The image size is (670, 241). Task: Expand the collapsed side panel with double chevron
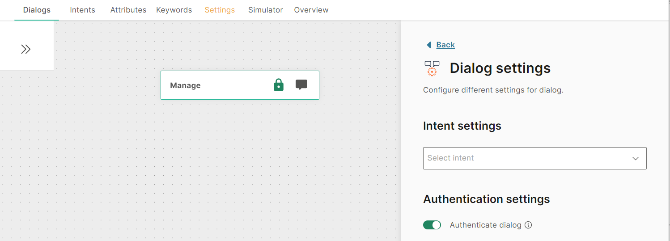pyautogui.click(x=26, y=49)
